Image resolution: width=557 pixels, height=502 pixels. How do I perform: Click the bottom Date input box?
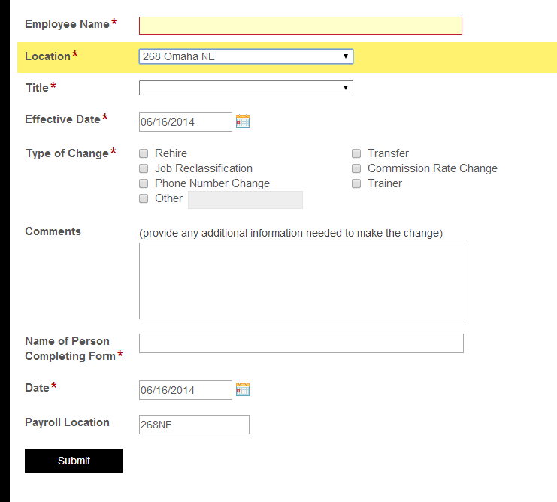click(x=185, y=390)
